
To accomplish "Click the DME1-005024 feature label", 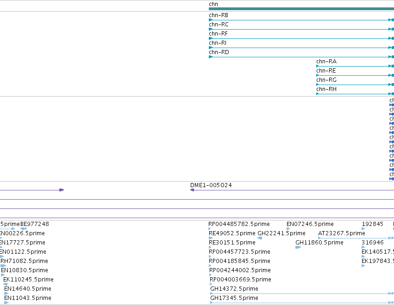I will [x=211, y=185].
